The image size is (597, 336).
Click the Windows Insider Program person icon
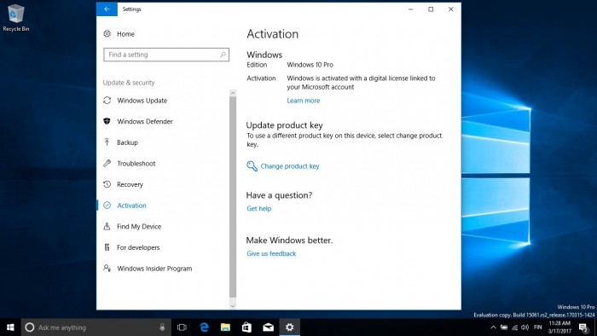click(107, 269)
